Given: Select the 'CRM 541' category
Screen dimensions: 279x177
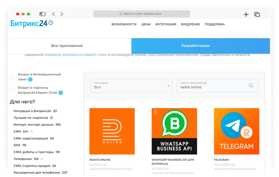Looking at the screenshot, I should tap(21, 131).
